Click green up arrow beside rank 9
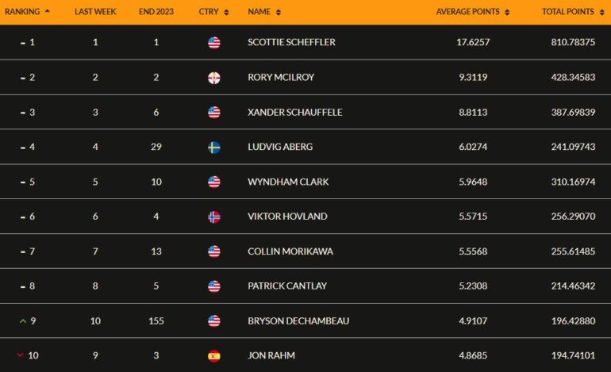The image size is (611, 372). pos(22,321)
